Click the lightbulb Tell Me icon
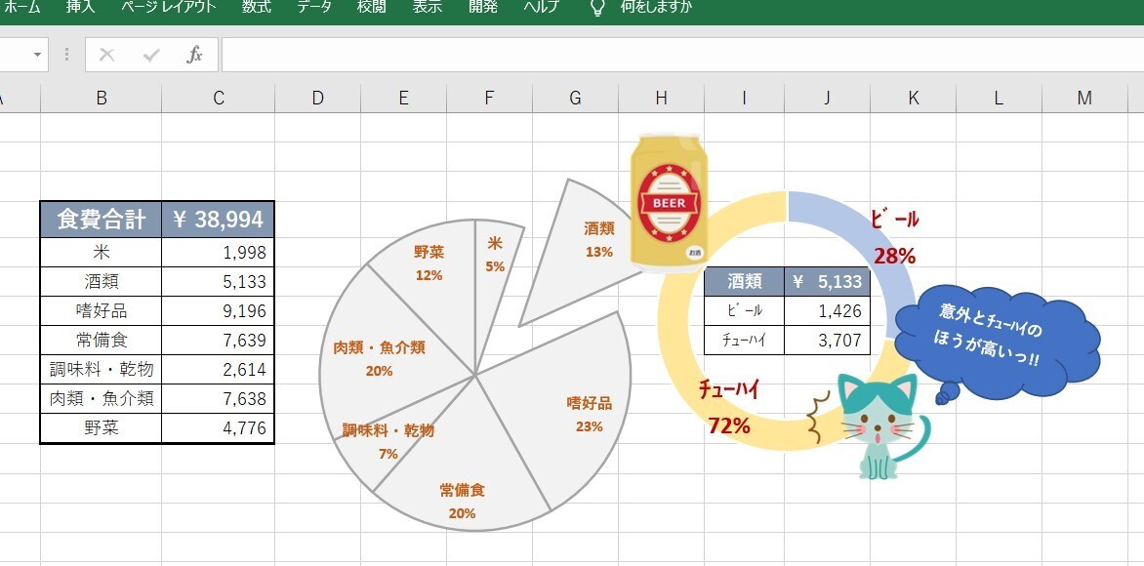The image size is (1144, 566). coord(597,7)
